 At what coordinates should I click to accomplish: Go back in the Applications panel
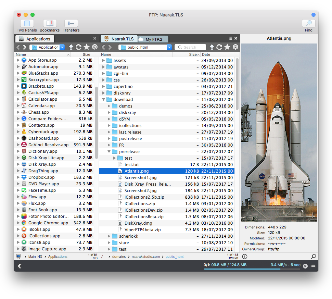tap(18, 47)
